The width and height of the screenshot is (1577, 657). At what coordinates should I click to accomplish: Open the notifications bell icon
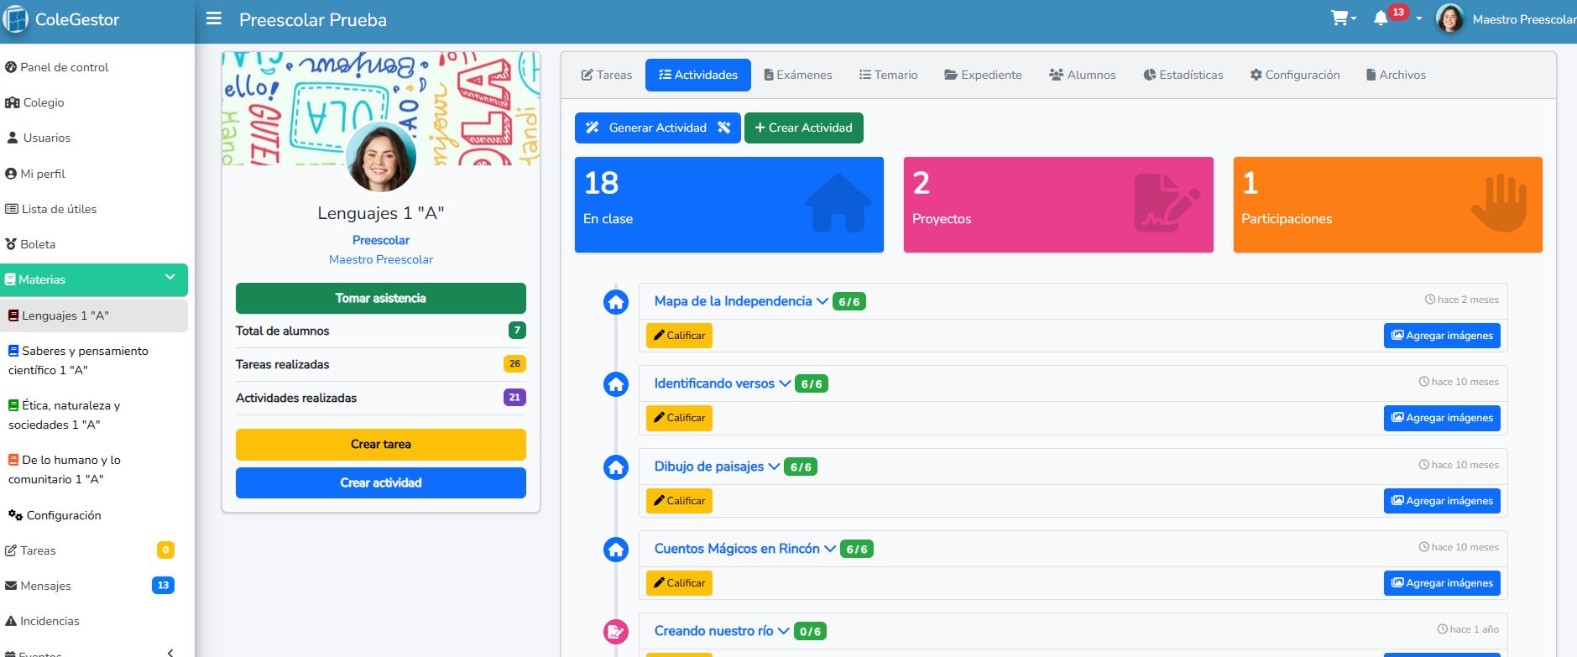pyautogui.click(x=1381, y=18)
